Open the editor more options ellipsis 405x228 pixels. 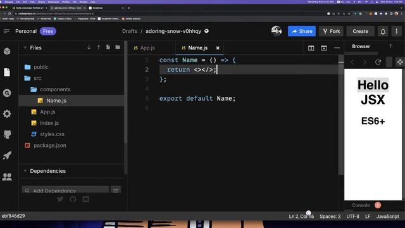tap(337, 48)
